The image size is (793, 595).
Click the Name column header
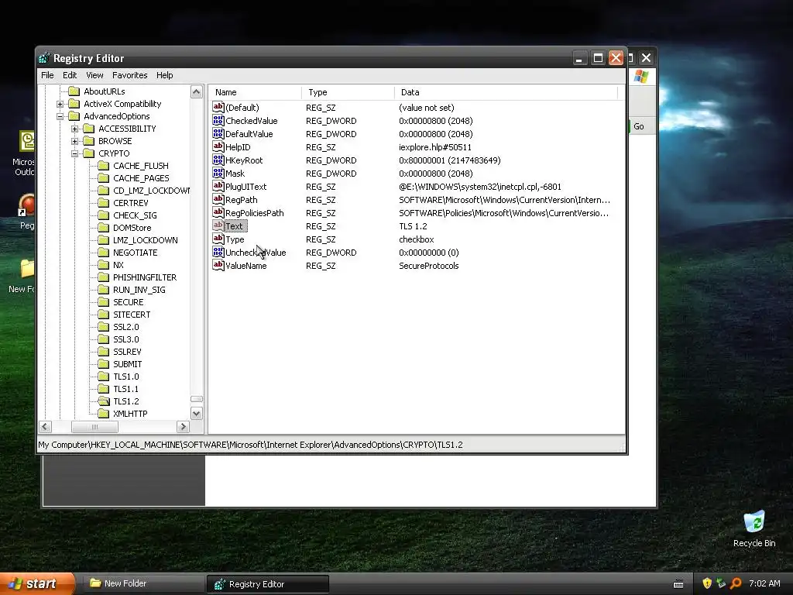[255, 93]
